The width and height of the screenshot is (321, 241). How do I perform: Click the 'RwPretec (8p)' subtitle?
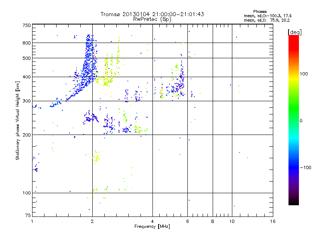[x=152, y=19]
